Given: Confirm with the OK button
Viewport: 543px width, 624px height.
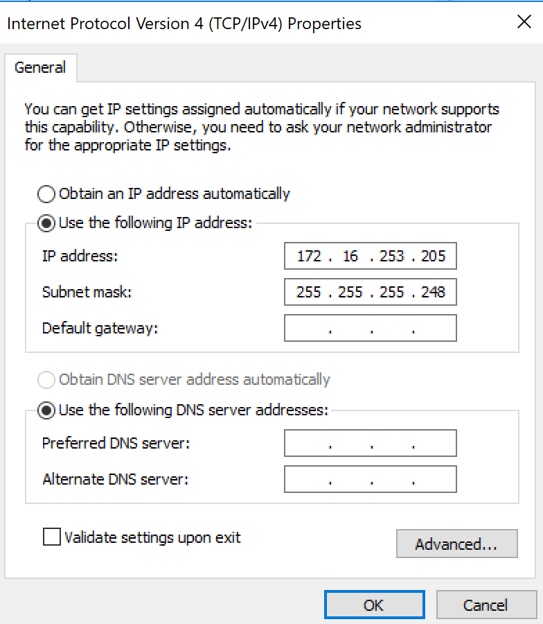Looking at the screenshot, I should pyautogui.click(x=375, y=605).
